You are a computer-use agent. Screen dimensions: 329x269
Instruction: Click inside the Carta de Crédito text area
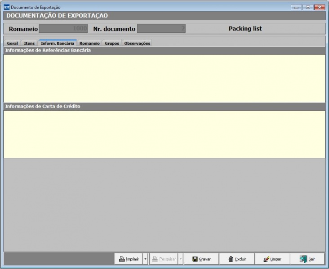[x=164, y=134]
